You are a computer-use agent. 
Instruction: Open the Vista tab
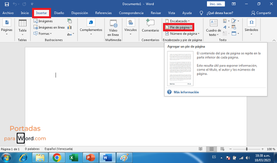tap(171, 13)
